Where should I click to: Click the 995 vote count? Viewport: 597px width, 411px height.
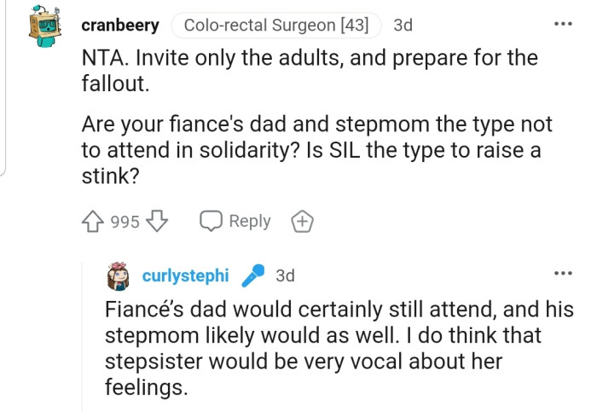point(125,222)
